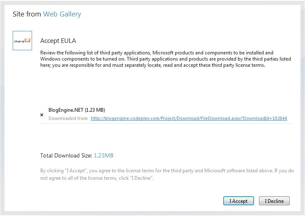Click the 1.23MB total download size value
This screenshot has height=216, width=305.
pyautogui.click(x=104, y=155)
